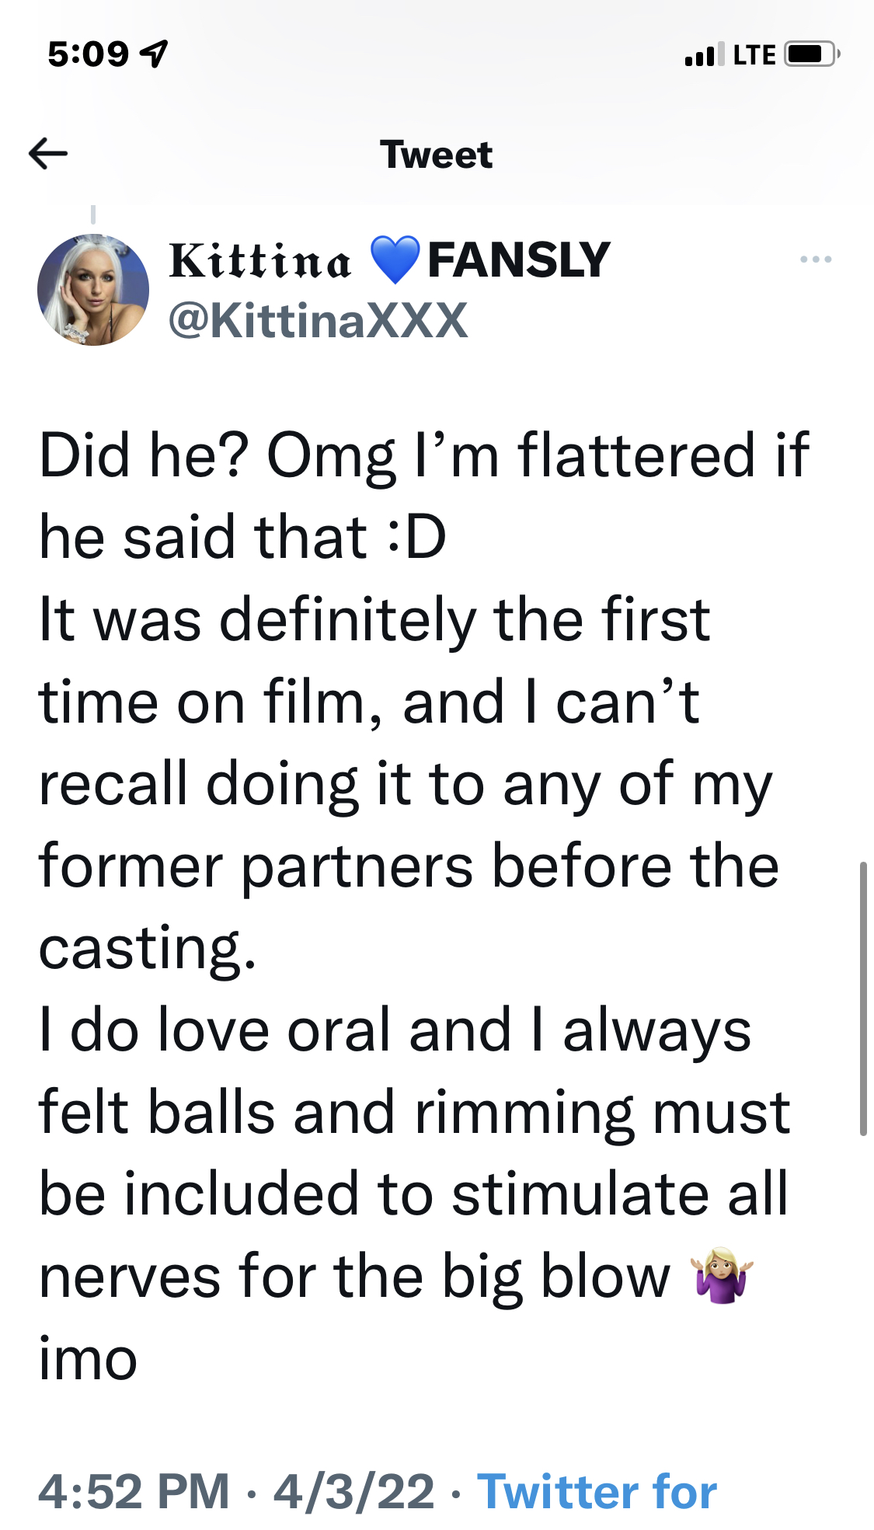The image size is (874, 1530).
Task: Open the @KittinaXXX handle
Action: click(x=319, y=320)
